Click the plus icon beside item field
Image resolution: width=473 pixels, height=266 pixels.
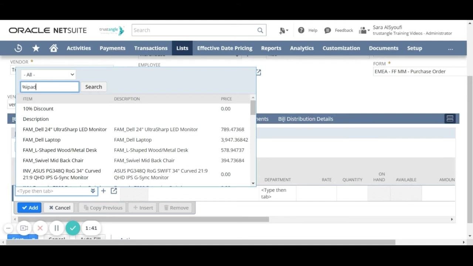pyautogui.click(x=103, y=191)
